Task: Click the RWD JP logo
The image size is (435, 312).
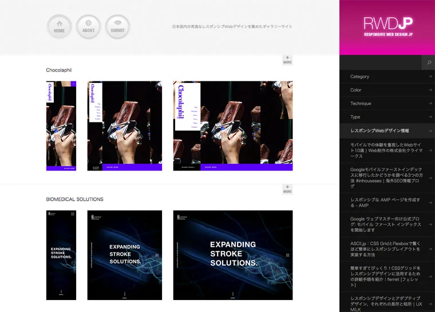Action: 388,27
